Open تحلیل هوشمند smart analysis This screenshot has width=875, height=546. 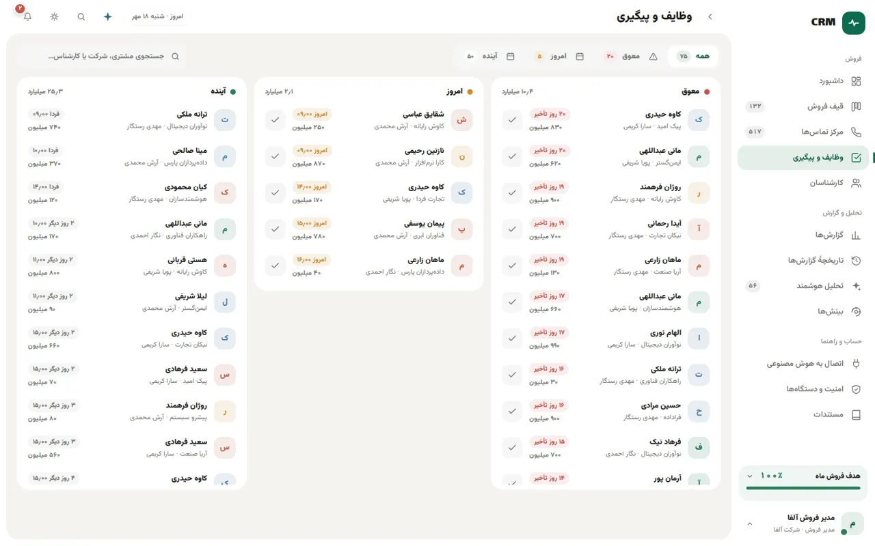803,286
